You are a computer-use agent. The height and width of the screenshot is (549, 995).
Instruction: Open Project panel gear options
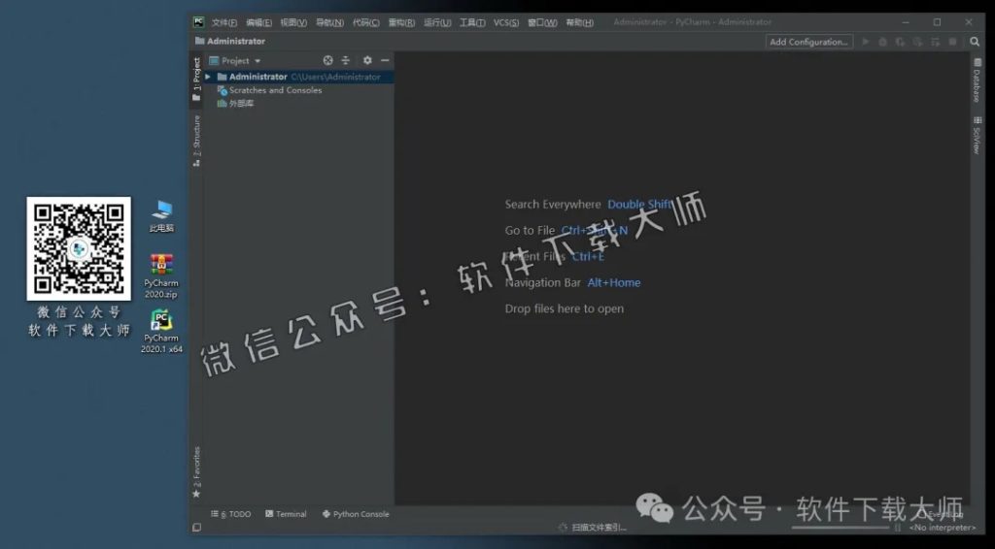[x=367, y=60]
